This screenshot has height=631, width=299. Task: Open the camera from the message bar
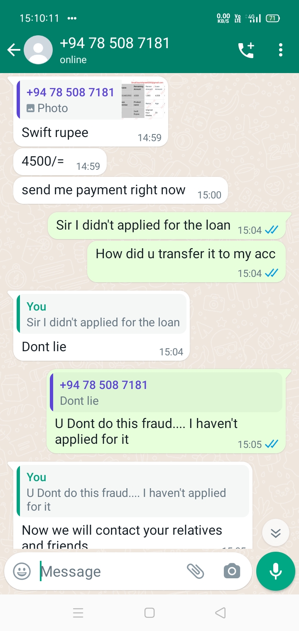click(x=232, y=572)
